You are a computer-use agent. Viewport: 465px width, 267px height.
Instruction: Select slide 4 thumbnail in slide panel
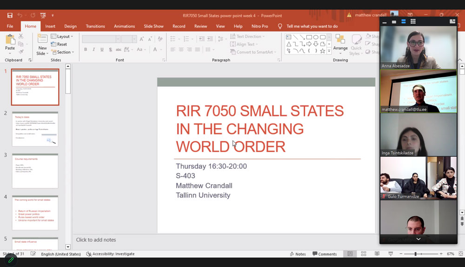35,213
